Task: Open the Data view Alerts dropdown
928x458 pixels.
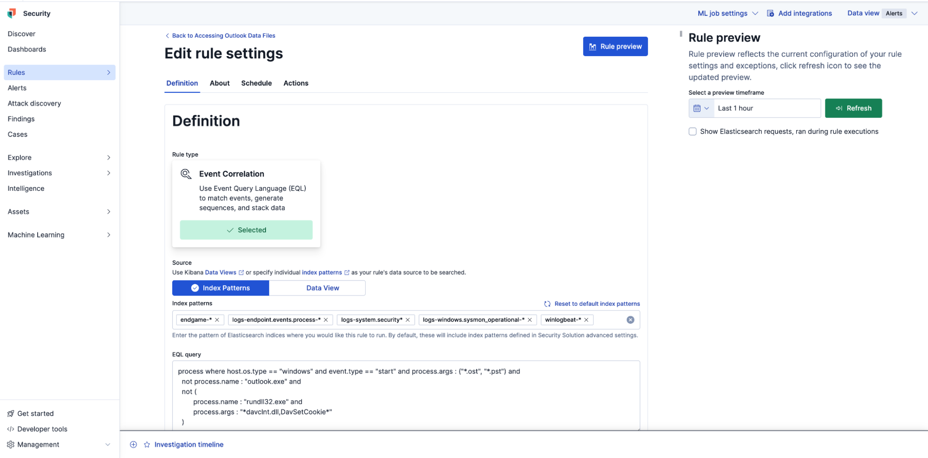Action: 915,13
